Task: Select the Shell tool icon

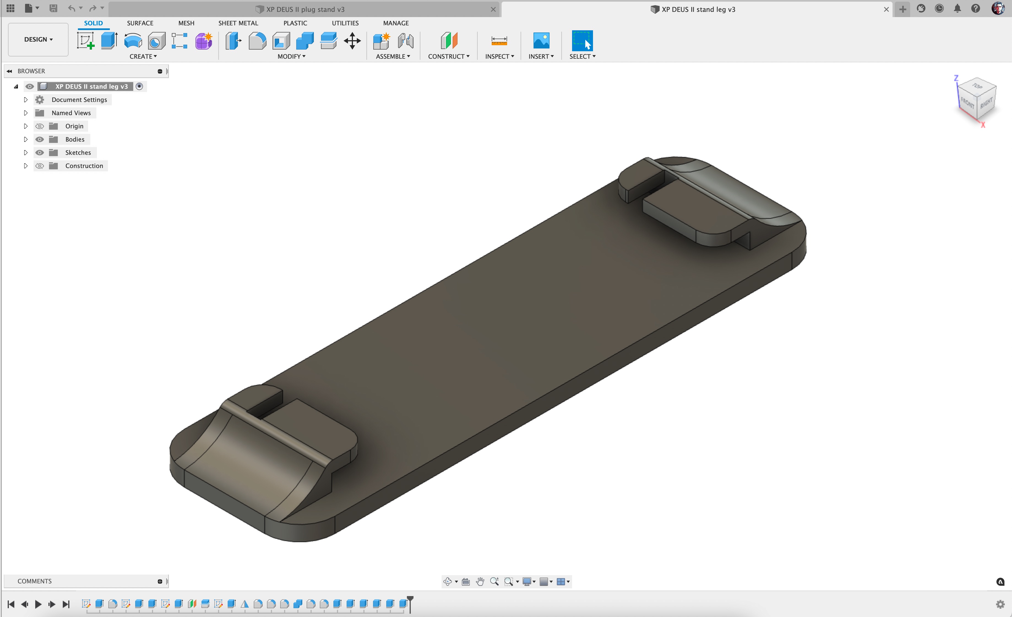Action: click(281, 41)
